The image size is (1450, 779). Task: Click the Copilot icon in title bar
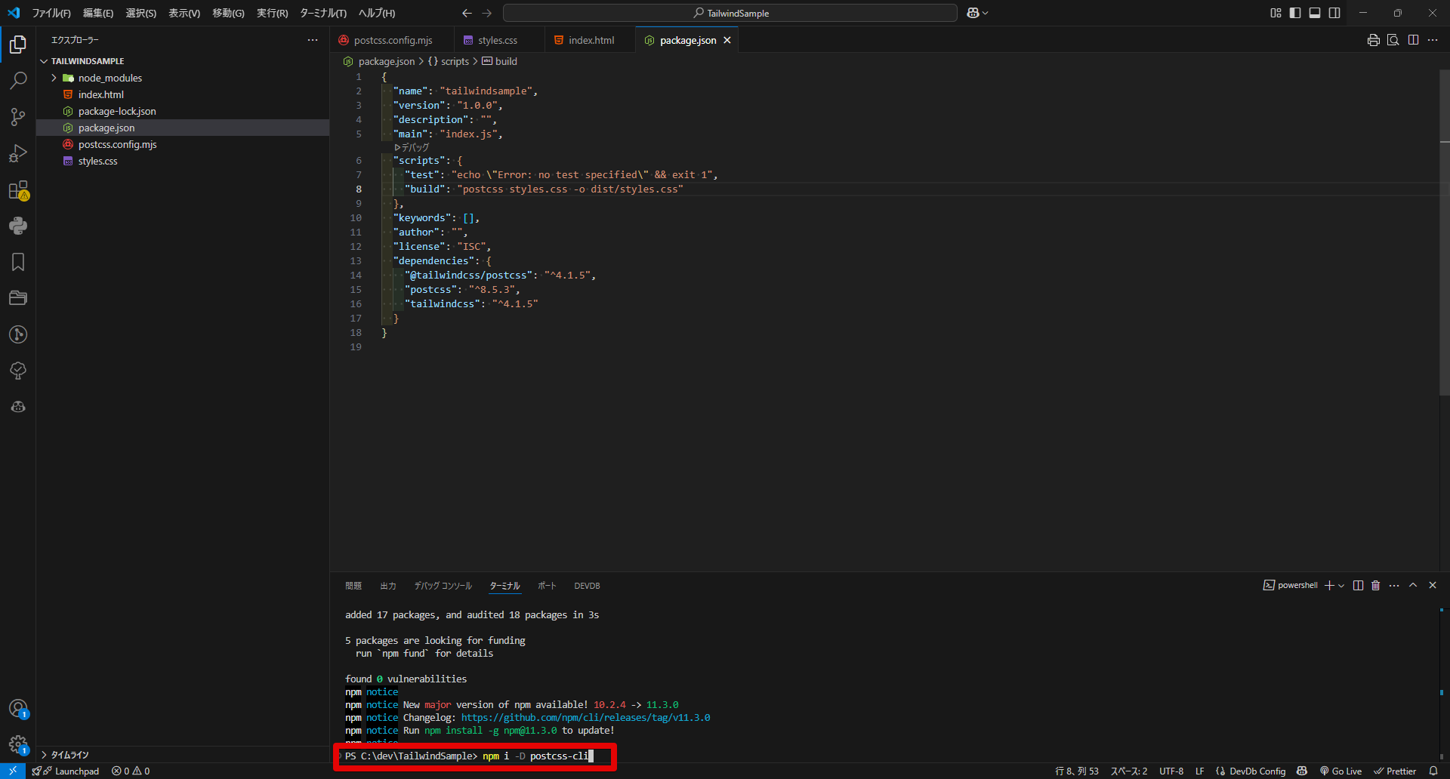(x=973, y=13)
